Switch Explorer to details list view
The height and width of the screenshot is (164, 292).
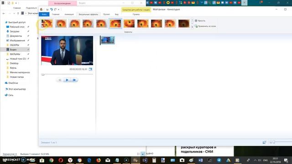(x=139, y=154)
